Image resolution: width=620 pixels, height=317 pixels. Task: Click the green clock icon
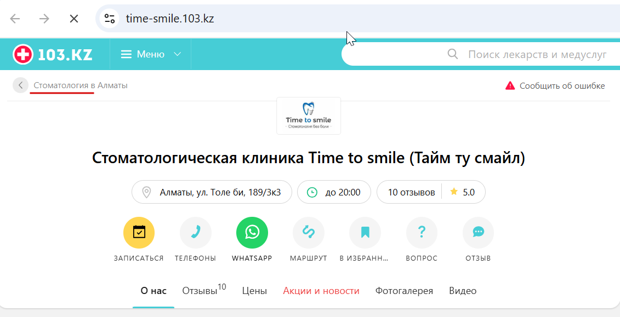pyautogui.click(x=312, y=192)
